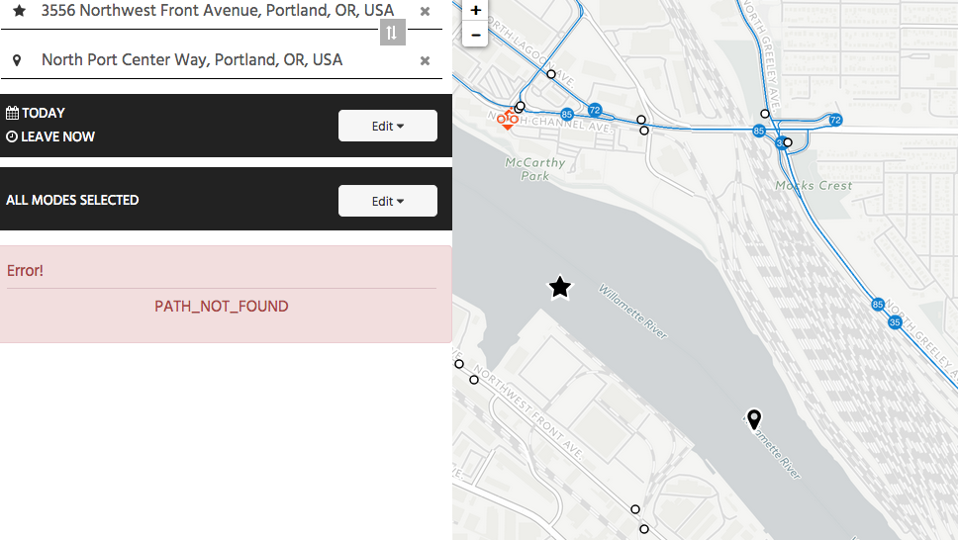Viewport: 958px width, 540px height.
Task: Select the upper transit stop west of Northwest Front Ave
Action: click(459, 364)
